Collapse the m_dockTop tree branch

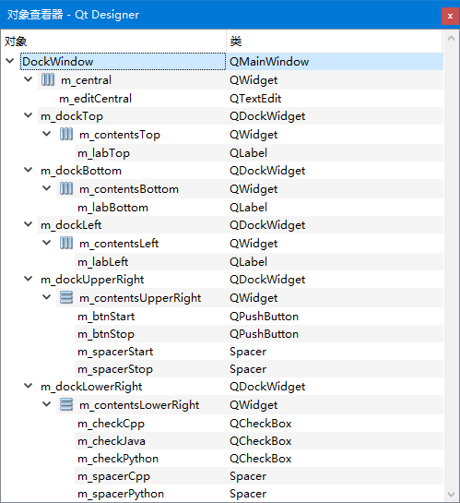click(29, 115)
